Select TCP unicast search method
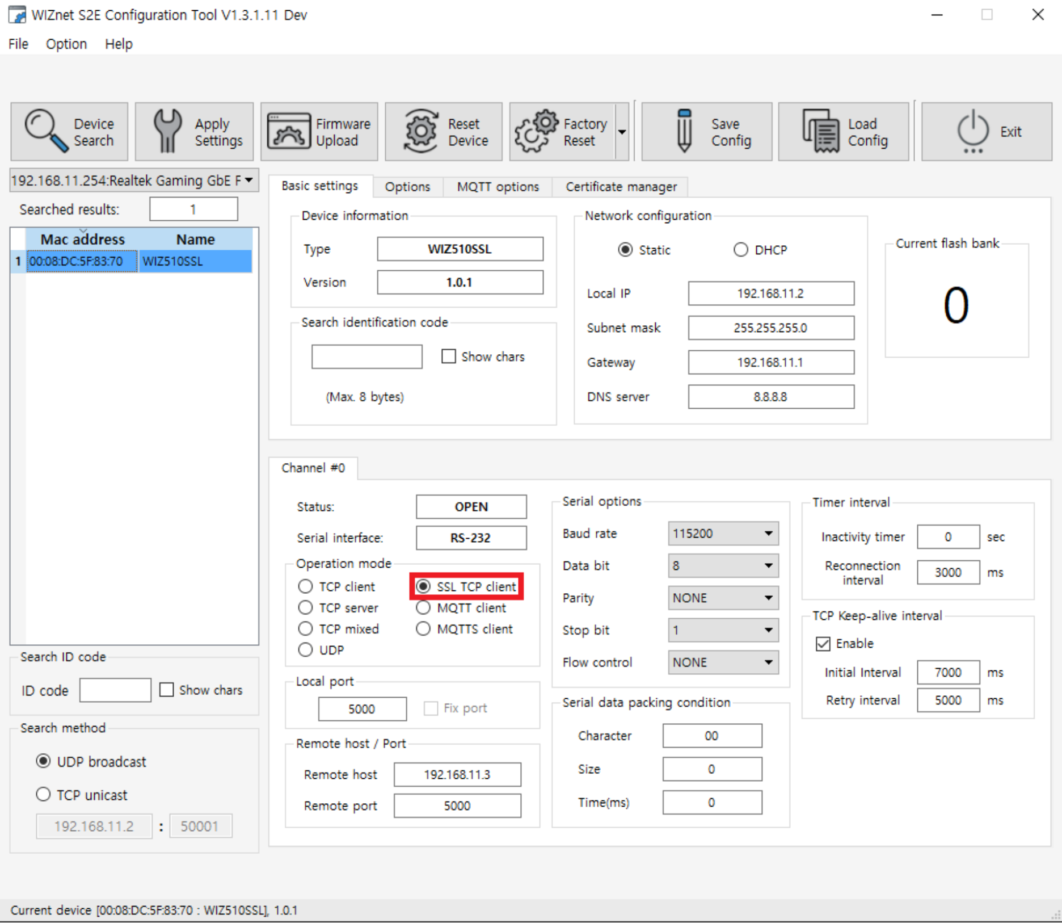 (43, 795)
